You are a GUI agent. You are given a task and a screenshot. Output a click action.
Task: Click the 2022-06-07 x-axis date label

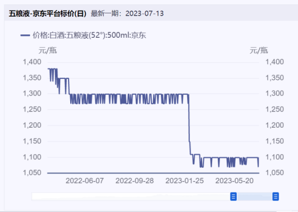click(85, 181)
